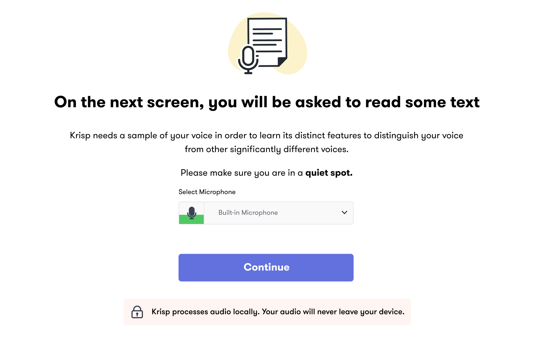Click the folded corner of document illustration

282,62
